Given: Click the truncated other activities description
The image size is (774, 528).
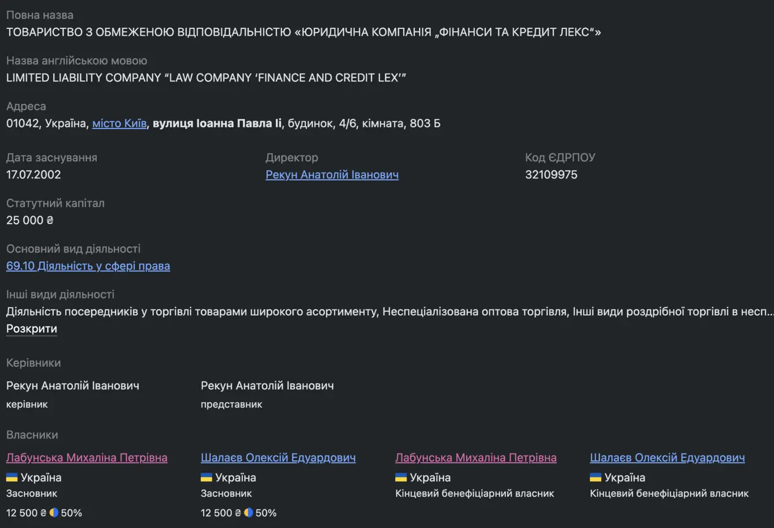Looking at the screenshot, I should (390, 312).
